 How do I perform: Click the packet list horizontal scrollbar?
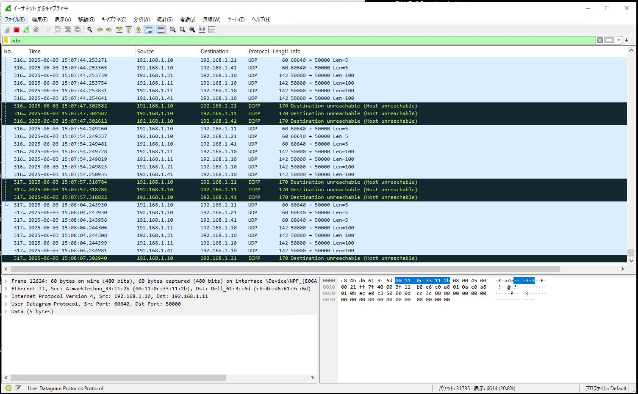coord(285,269)
